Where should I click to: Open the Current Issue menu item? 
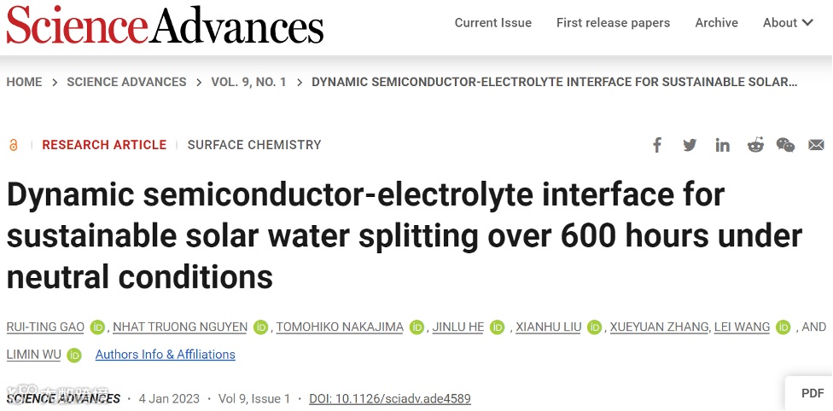(492, 23)
